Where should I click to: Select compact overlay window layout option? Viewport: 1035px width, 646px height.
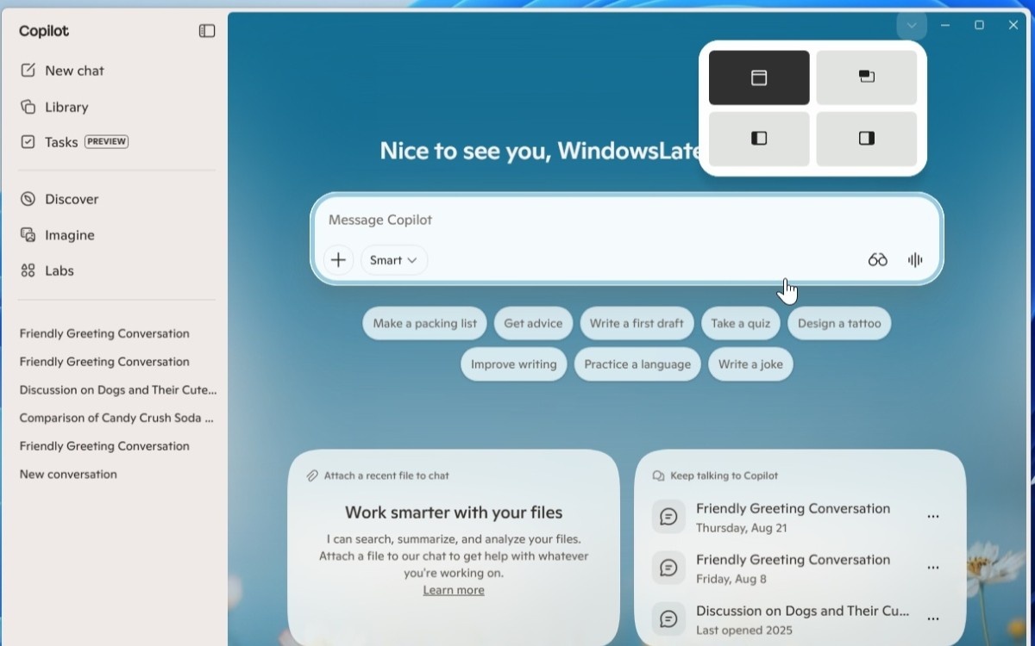click(867, 78)
